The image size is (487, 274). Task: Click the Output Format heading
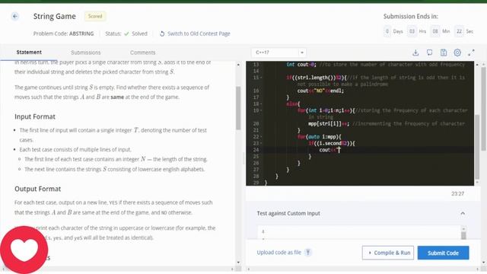pos(37,189)
